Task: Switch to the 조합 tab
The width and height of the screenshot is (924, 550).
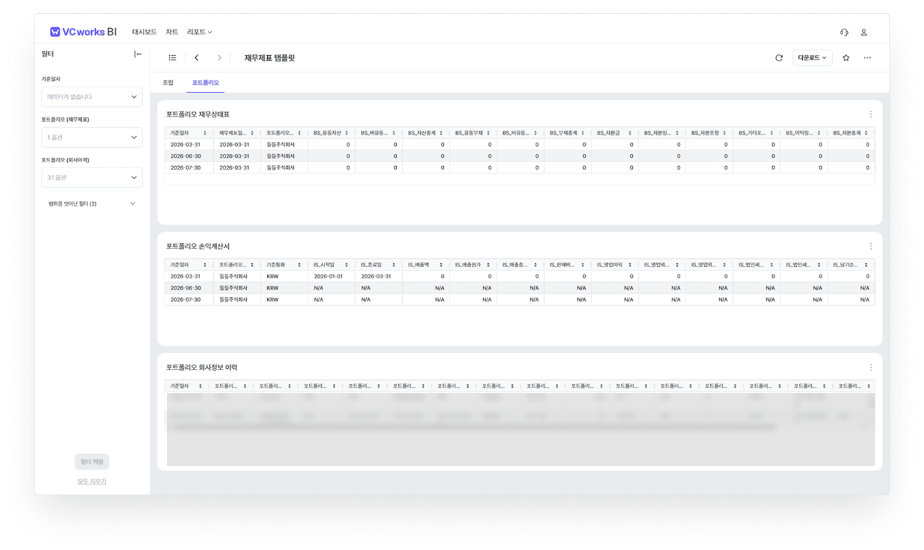Action: point(168,83)
